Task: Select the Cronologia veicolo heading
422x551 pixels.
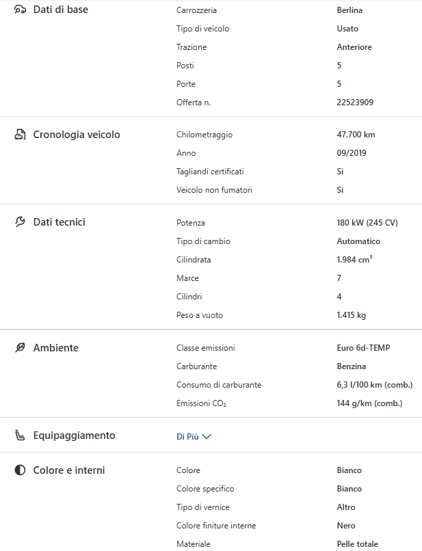Action: (77, 135)
